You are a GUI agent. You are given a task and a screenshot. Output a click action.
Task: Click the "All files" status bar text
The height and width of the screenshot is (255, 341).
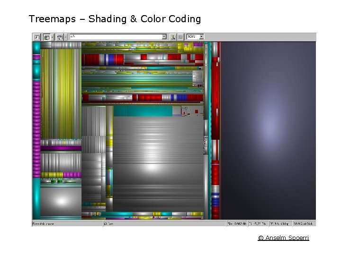coord(108,224)
